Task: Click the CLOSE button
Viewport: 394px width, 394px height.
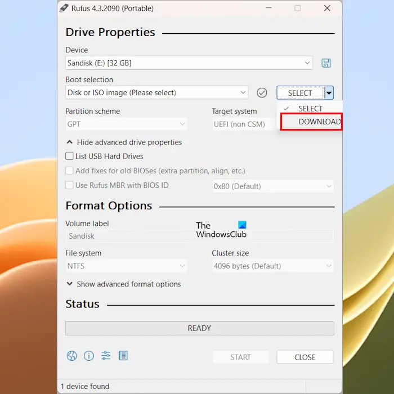Action: point(305,357)
